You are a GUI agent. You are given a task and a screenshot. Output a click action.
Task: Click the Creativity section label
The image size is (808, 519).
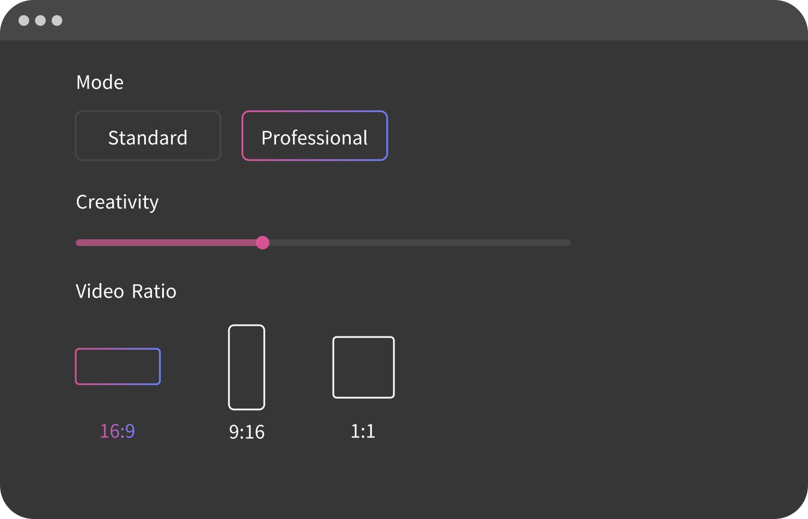(117, 202)
